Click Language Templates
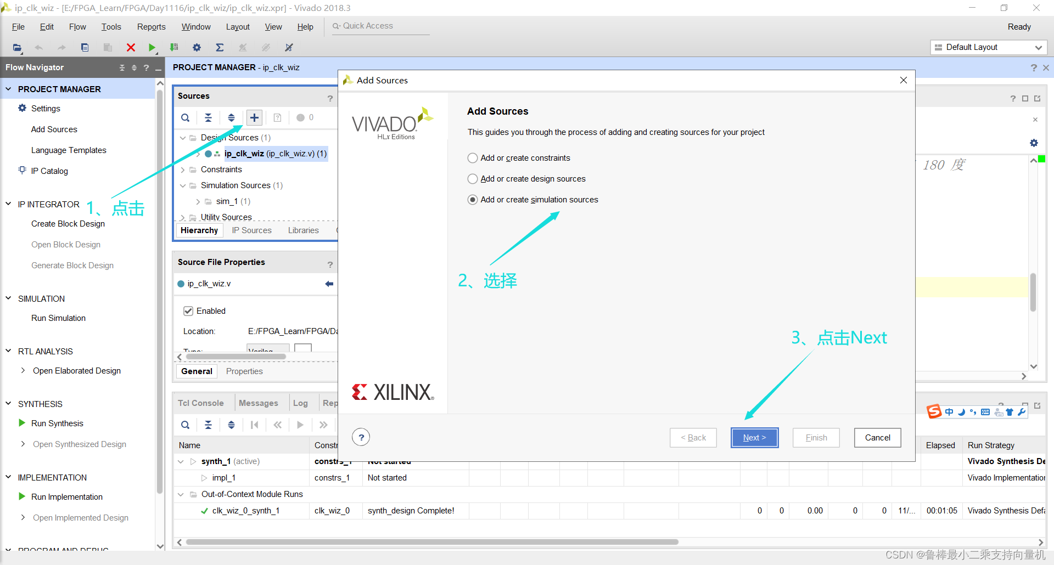Viewport: 1054px width, 565px height. point(69,150)
